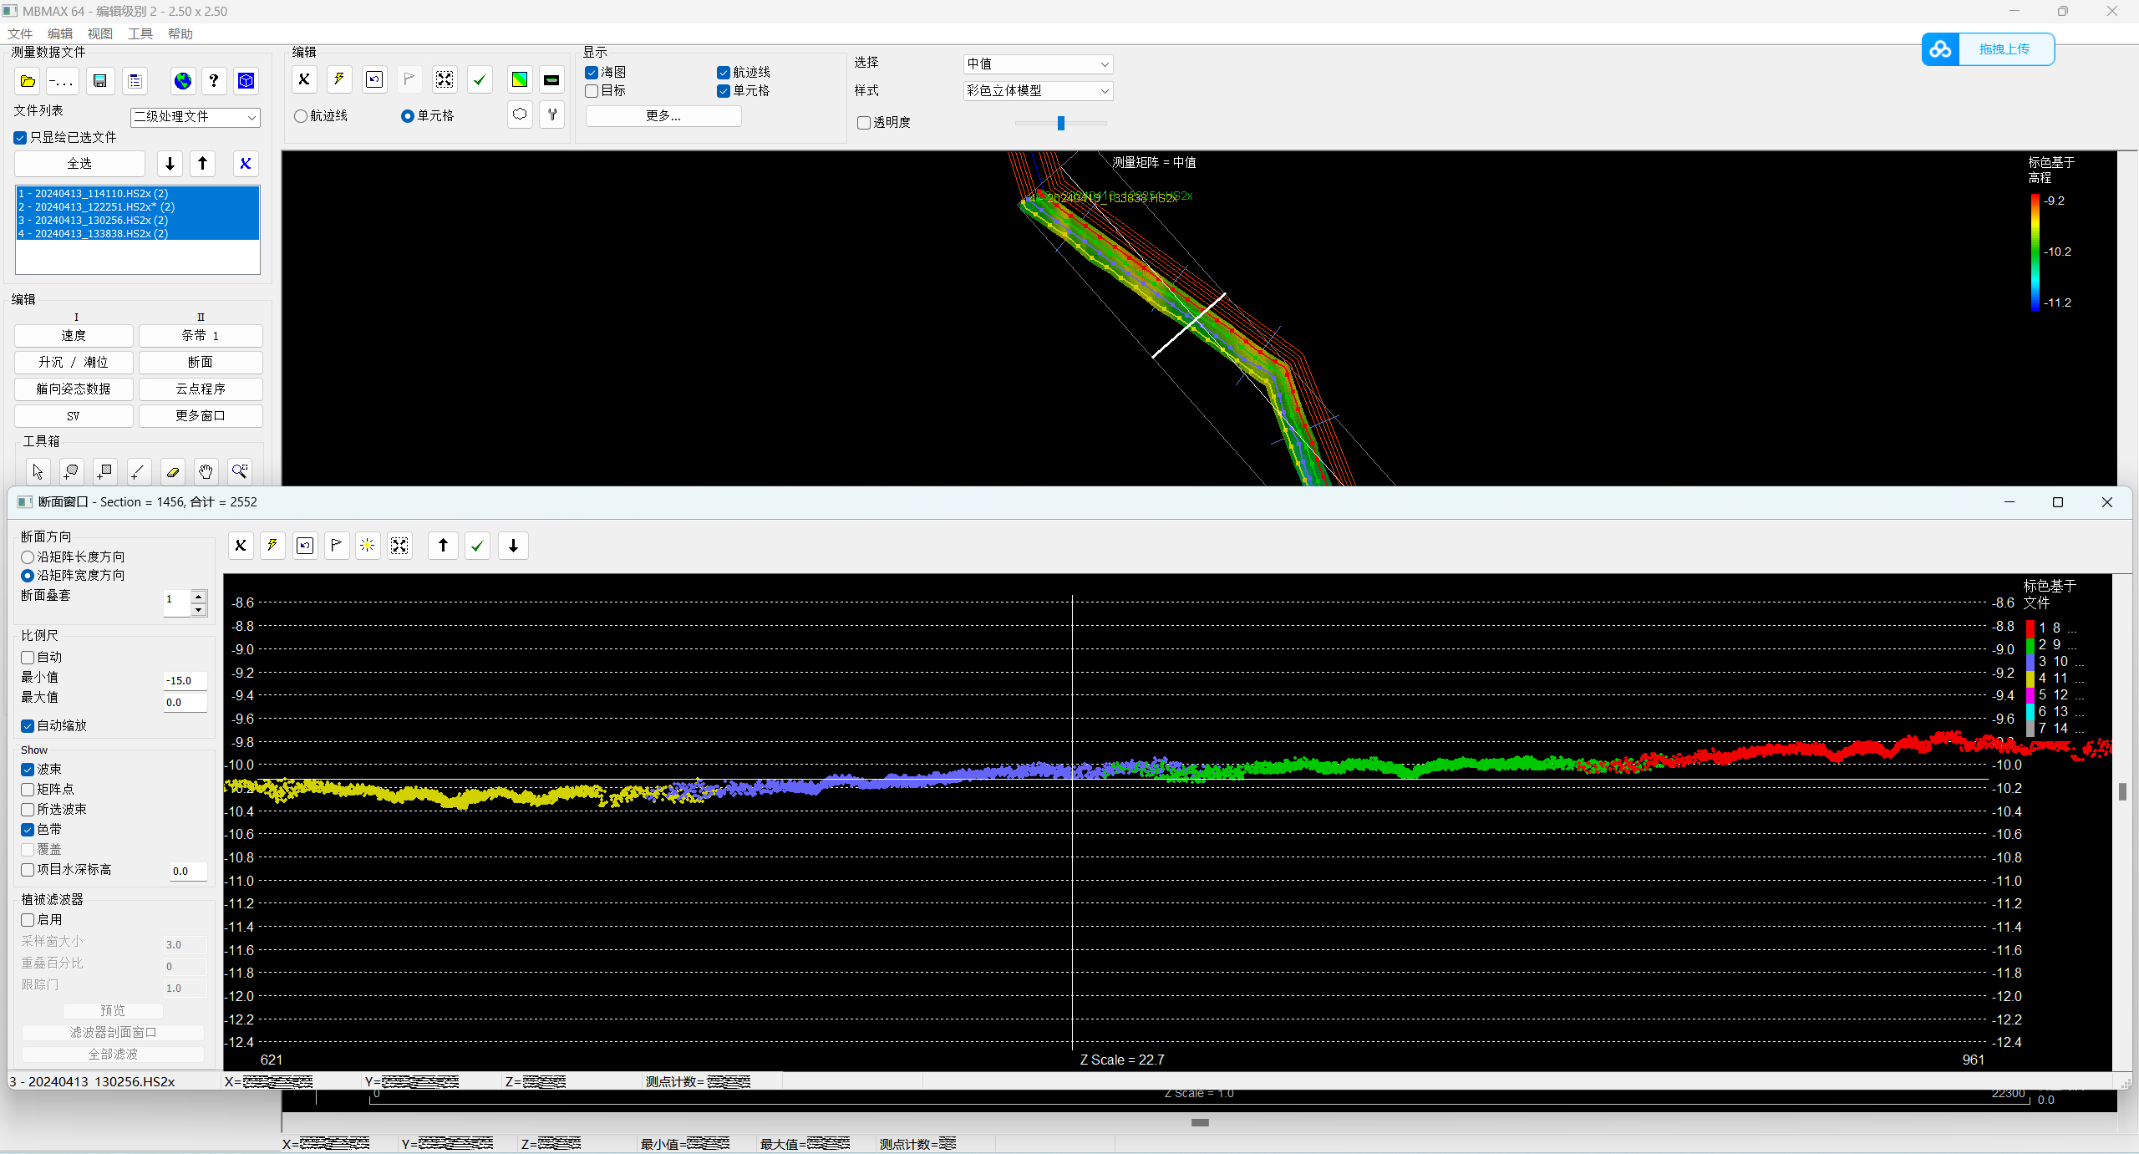Select the magnifier zoom window tool
The width and height of the screenshot is (2139, 1154).
tap(240, 472)
